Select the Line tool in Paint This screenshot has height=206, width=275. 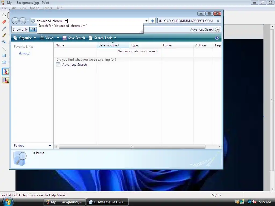[4, 49]
